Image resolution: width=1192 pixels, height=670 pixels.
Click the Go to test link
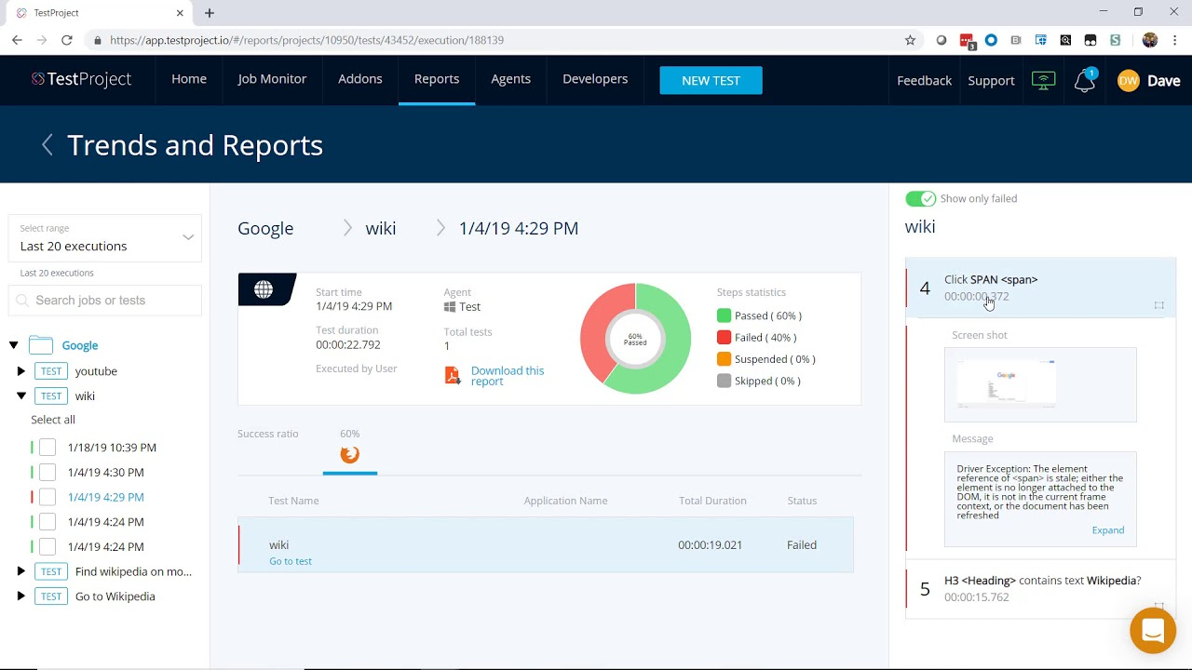291,561
